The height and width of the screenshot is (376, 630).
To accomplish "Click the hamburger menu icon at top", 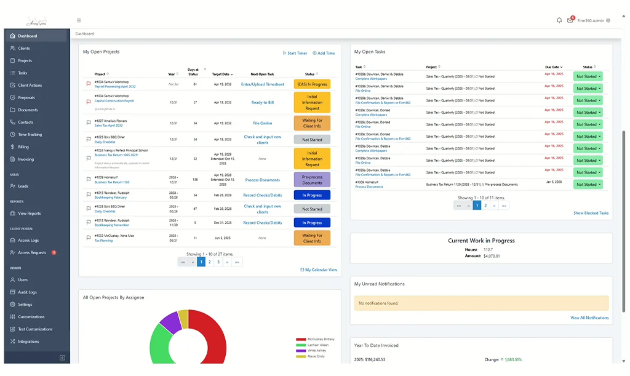I will click(79, 19).
